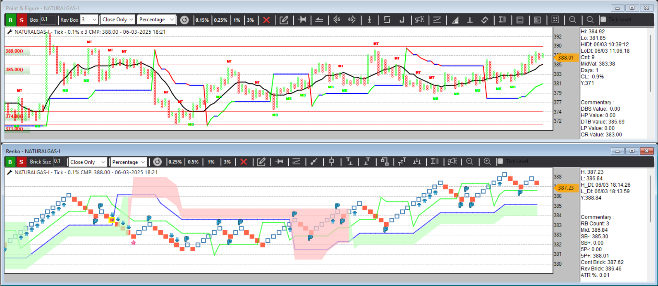Select the left 45-degree line tool

click(337, 20)
